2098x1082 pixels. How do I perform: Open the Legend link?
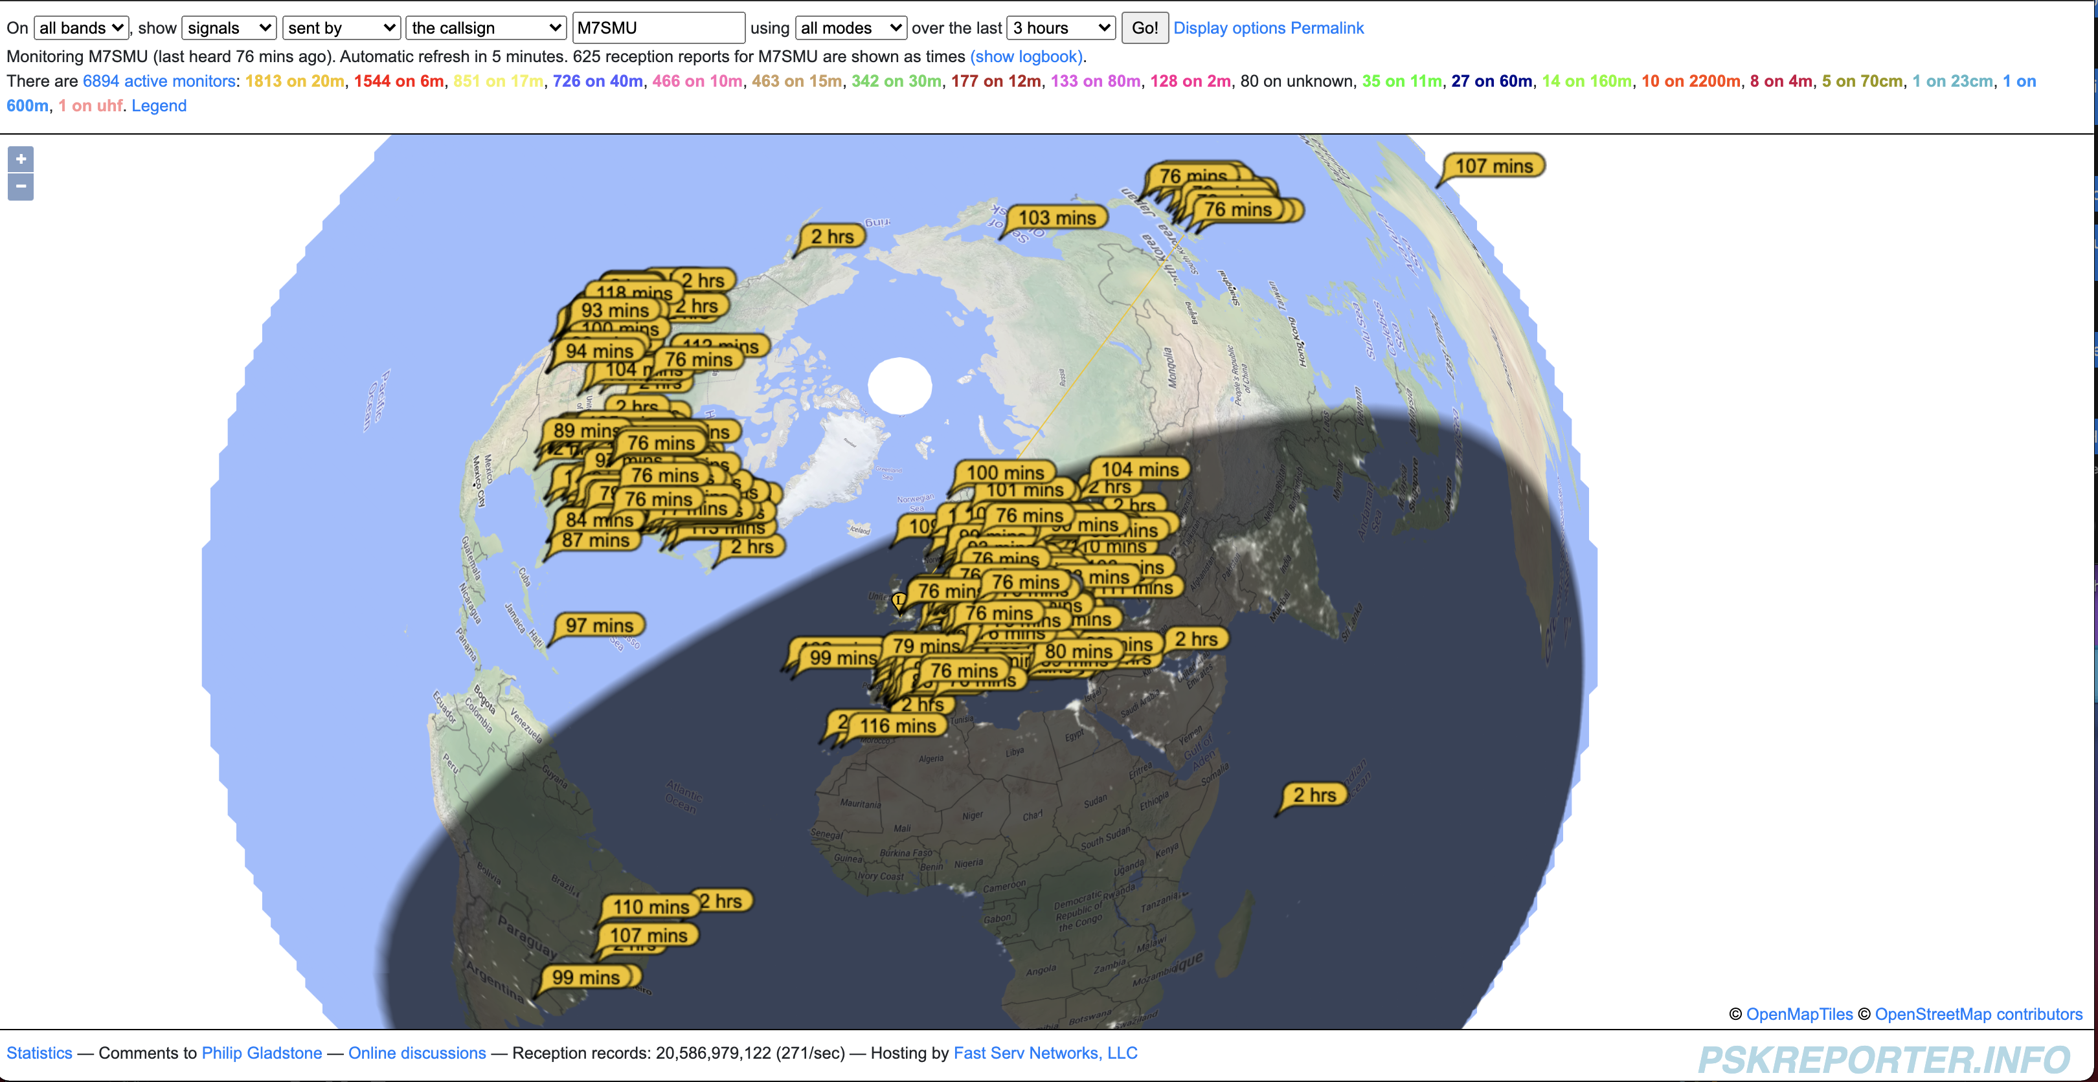[x=159, y=106]
